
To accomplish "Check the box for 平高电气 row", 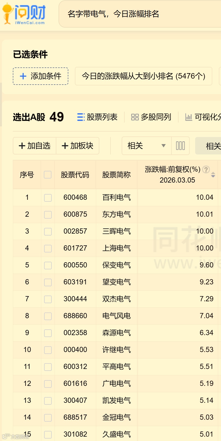I will [48, 367].
